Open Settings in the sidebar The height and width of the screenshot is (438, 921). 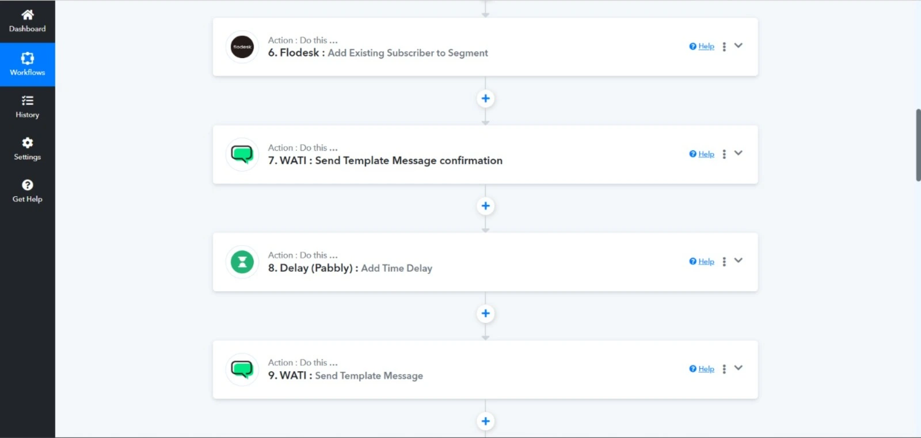point(27,149)
